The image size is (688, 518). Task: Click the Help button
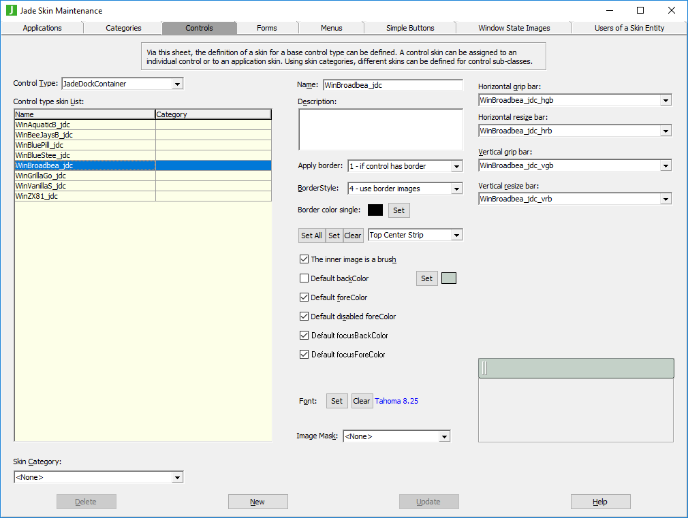tap(600, 502)
